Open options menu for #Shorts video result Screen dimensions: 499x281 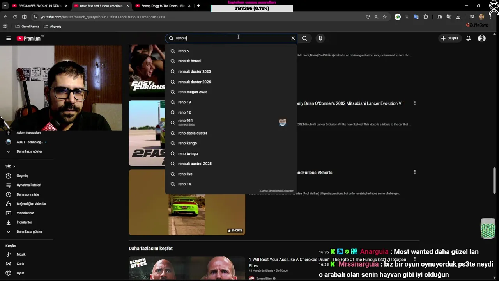click(x=415, y=172)
